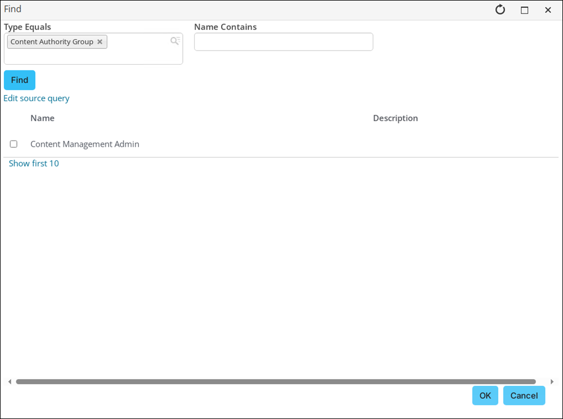Screen dimensions: 563x419
Task: Click into the Name Contains field
Action: [283, 42]
